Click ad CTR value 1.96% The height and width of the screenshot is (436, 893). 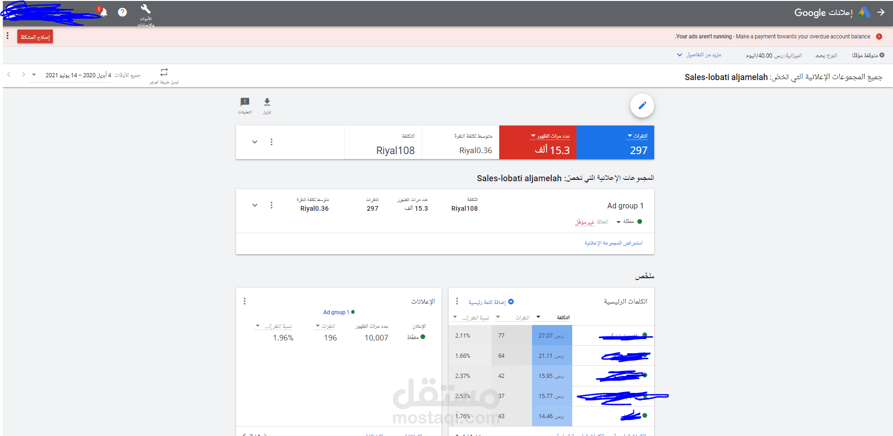pos(283,338)
